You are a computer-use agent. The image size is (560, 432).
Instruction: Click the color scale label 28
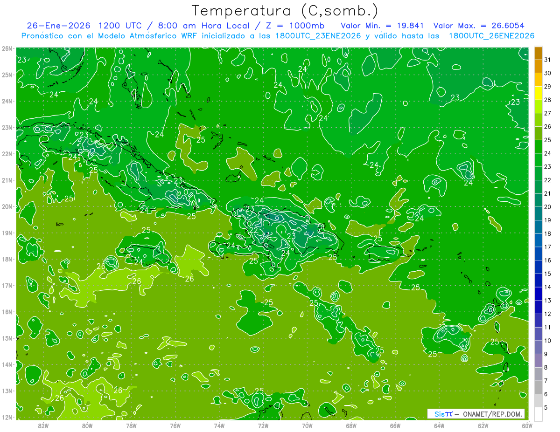[547, 100]
